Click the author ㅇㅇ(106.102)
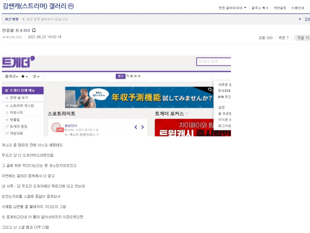Viewport: 310px width, 233px height. coord(12,37)
